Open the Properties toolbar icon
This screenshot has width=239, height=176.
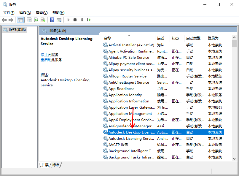tap(29, 20)
